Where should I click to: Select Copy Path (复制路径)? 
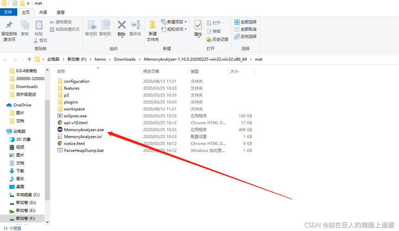pos(61,22)
